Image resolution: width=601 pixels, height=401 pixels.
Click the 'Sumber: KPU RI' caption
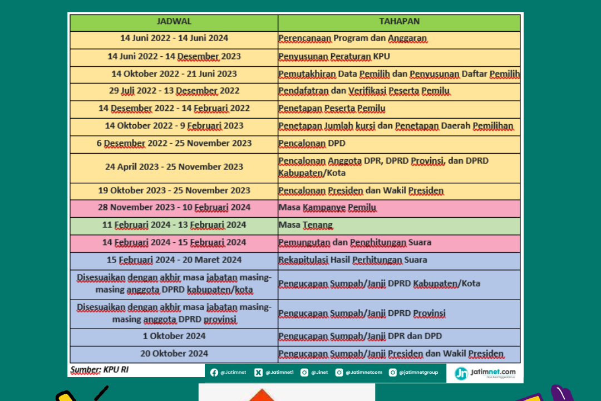pos(99,370)
